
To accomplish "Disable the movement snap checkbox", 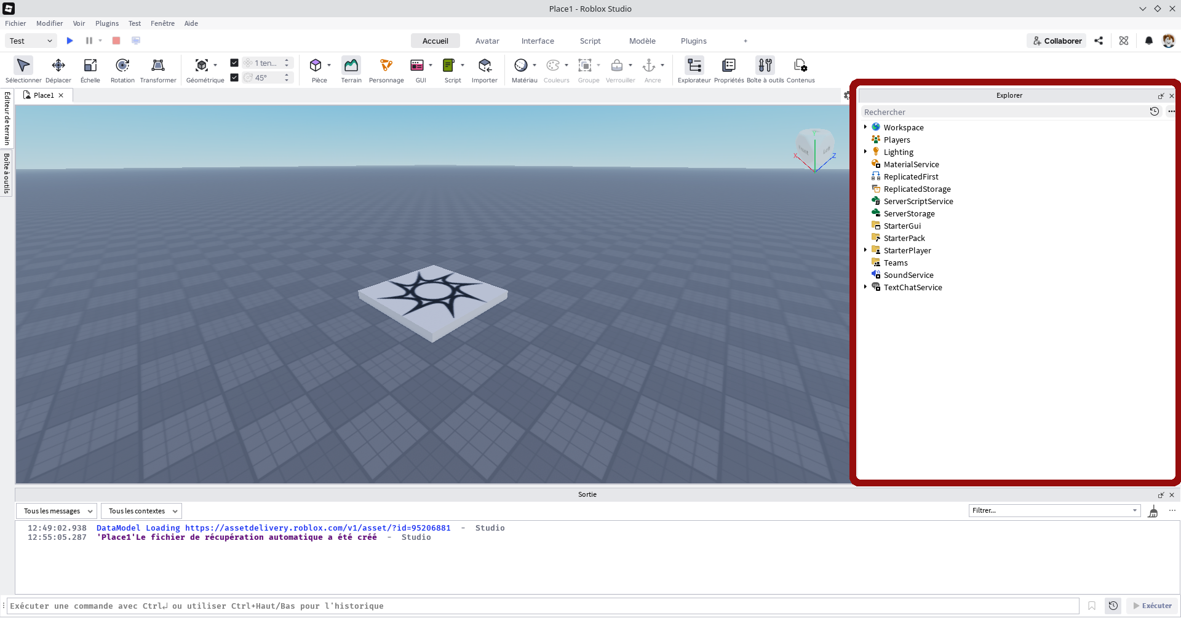I will (234, 62).
